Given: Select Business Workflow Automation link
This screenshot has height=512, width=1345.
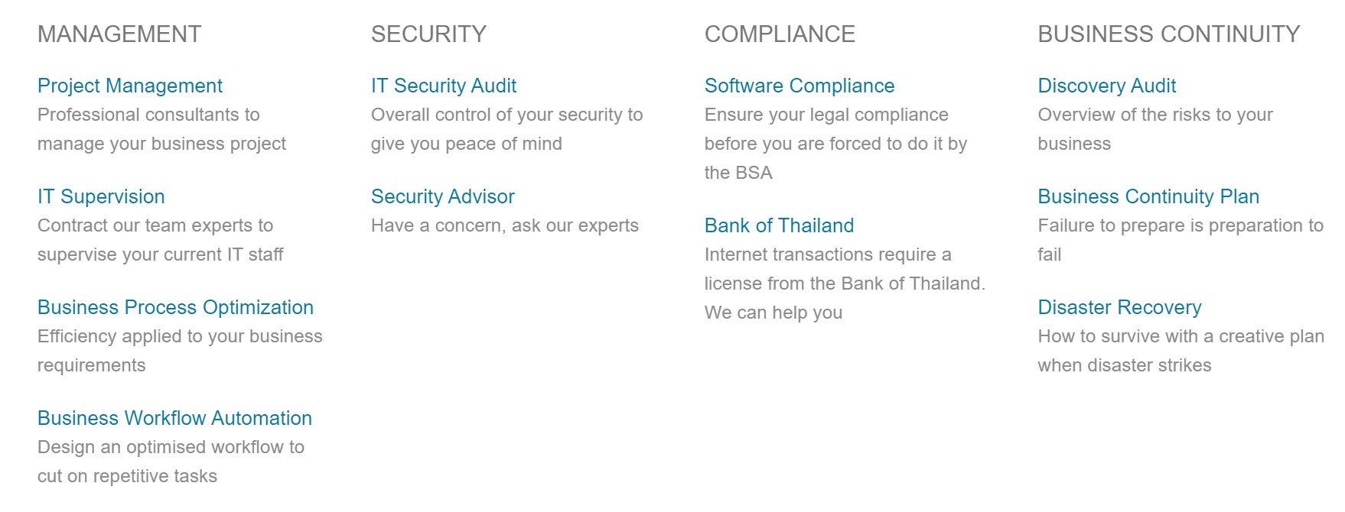Looking at the screenshot, I should point(174,418).
